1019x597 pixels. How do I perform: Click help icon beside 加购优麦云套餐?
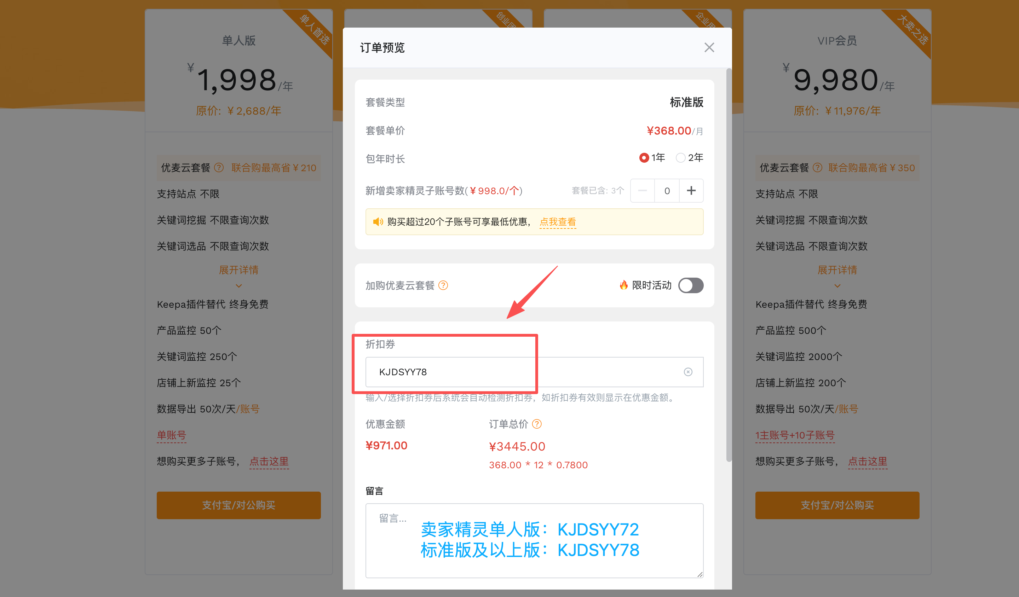point(443,285)
